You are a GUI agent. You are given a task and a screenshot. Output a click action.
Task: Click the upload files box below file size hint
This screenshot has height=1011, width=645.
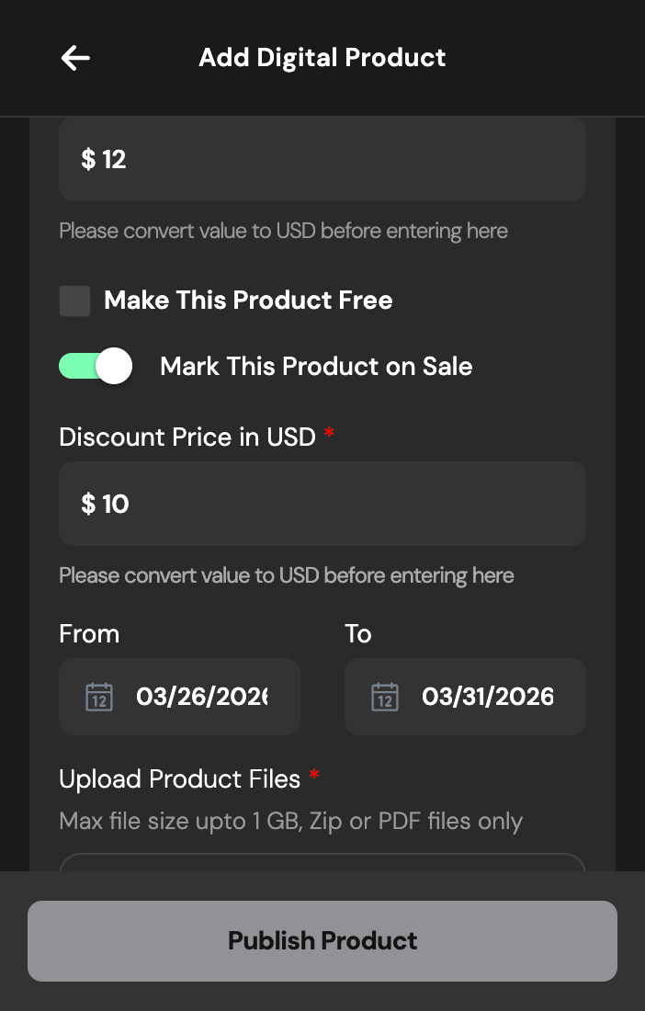pyautogui.click(x=322, y=863)
